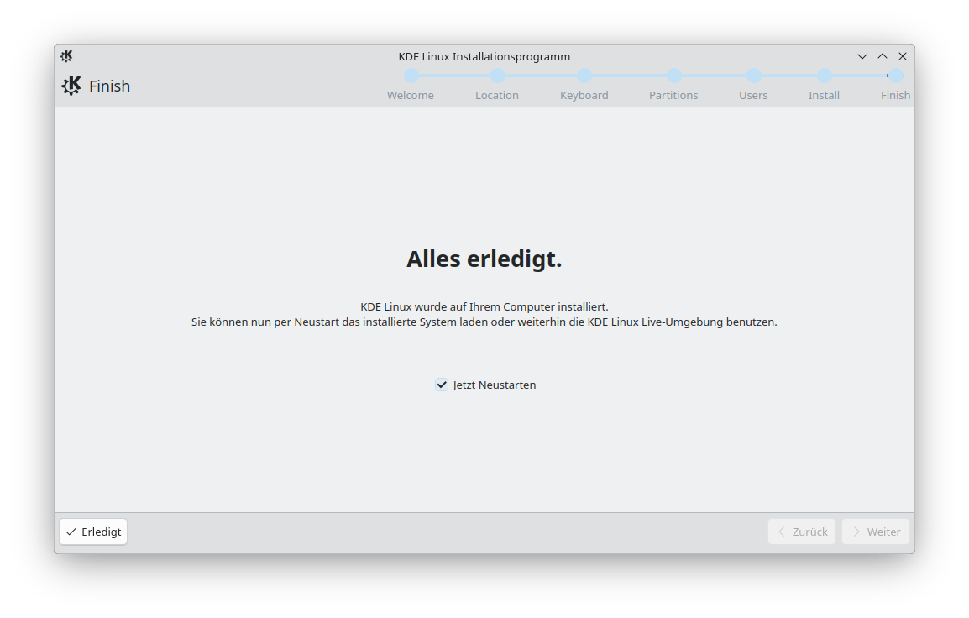Click the step dot above Partitions
Screen dimensions: 969x618
pyautogui.click(x=674, y=76)
